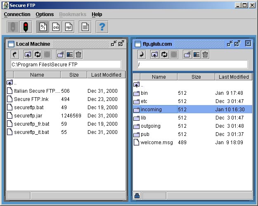Click stop button in Local Machine toolbar
This screenshot has width=258, height=206.
[47, 54]
